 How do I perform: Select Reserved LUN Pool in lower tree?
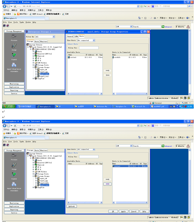45,163
